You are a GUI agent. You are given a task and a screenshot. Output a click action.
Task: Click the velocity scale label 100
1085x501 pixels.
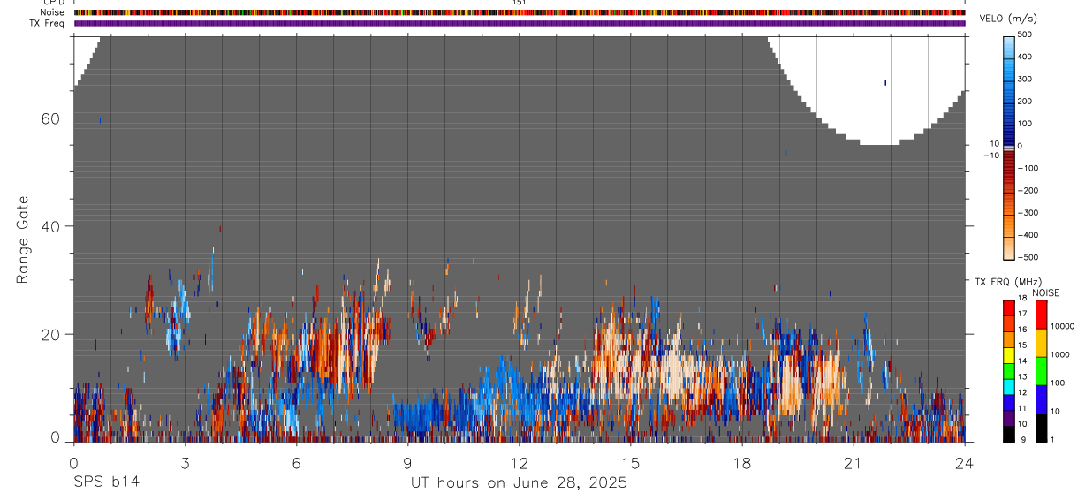coord(1025,123)
